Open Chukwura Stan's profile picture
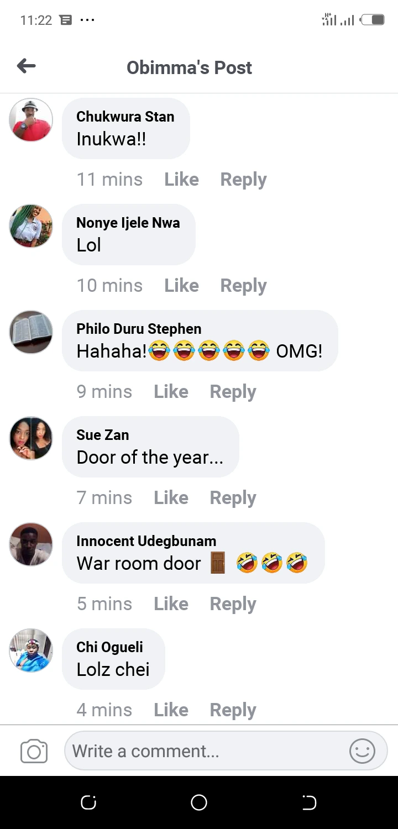Image resolution: width=398 pixels, height=829 pixels. pyautogui.click(x=31, y=120)
